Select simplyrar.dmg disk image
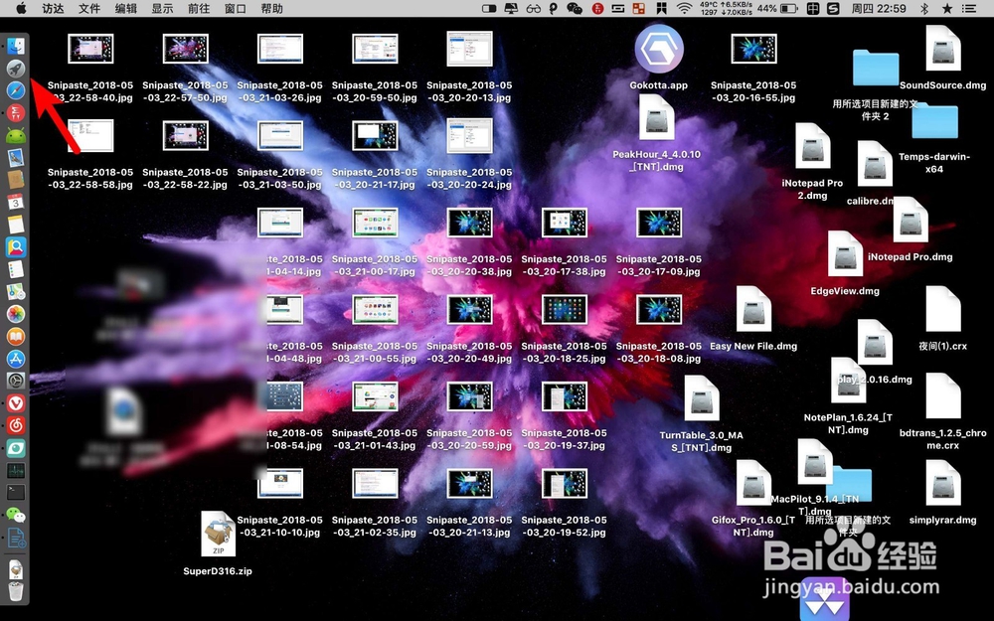Image resolution: width=994 pixels, height=621 pixels. click(942, 484)
